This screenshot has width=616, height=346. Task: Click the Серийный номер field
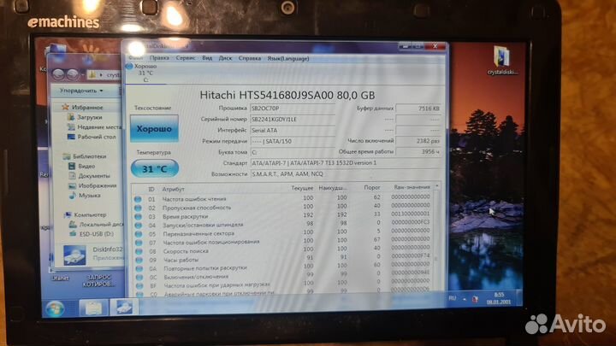tap(293, 120)
